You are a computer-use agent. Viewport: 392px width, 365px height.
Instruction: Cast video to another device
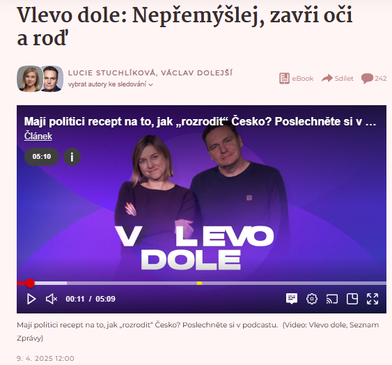[x=332, y=299]
